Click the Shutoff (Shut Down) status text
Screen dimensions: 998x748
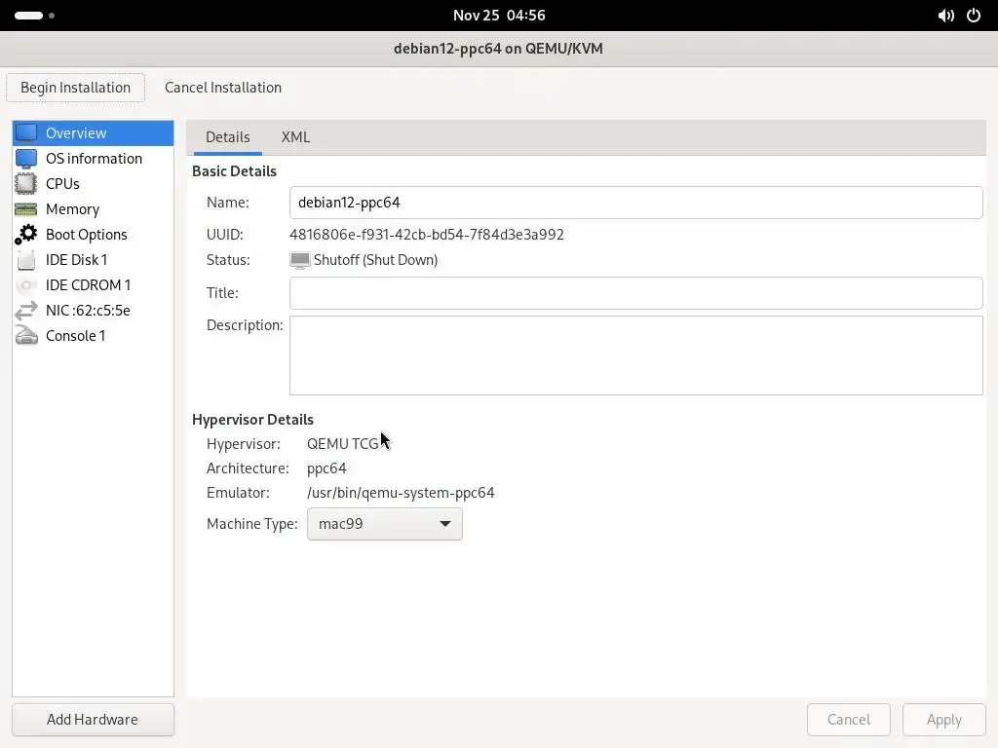[x=375, y=260]
